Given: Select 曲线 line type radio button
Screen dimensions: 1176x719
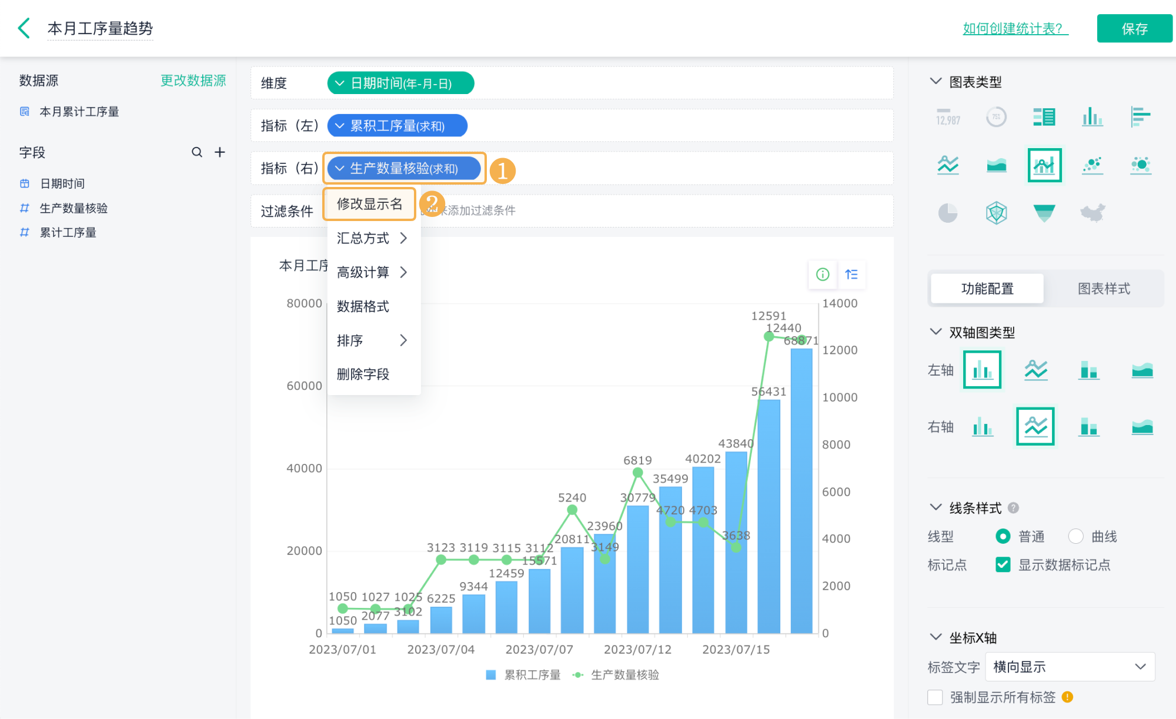Looking at the screenshot, I should click(1076, 536).
